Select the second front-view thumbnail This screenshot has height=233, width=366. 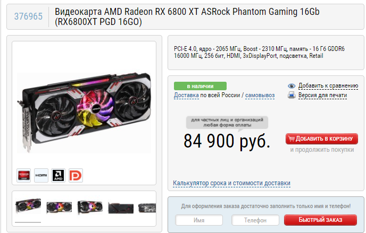click(x=59, y=207)
